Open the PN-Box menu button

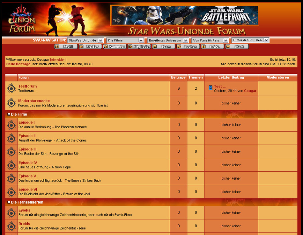90,46
